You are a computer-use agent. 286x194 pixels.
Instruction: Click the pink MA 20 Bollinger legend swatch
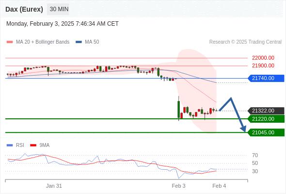tap(10, 42)
